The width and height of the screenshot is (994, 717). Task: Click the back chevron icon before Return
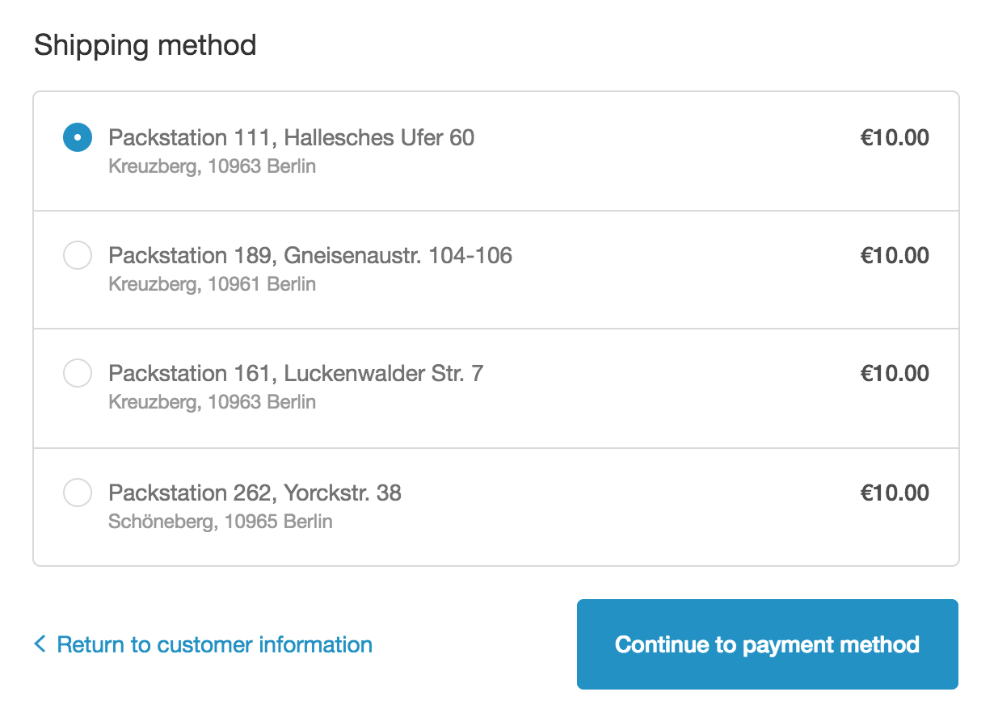click(40, 644)
